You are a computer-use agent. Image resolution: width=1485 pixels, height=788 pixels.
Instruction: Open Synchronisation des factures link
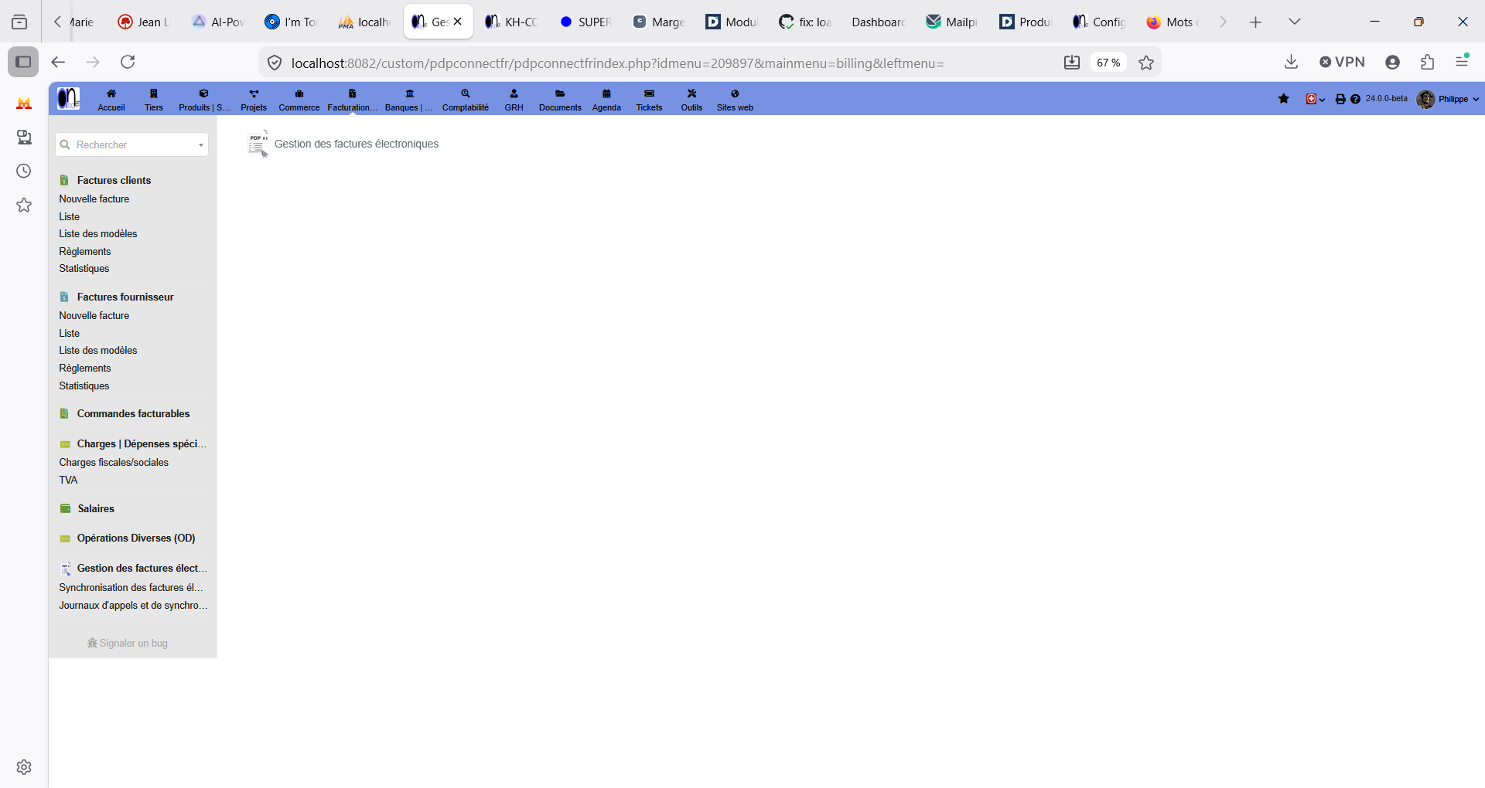(131, 588)
